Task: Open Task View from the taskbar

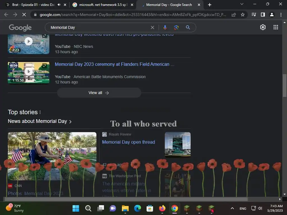Action: point(101,208)
